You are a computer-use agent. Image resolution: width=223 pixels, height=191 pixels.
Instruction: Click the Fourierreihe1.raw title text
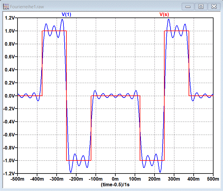pyautogui.click(x=27, y=7)
